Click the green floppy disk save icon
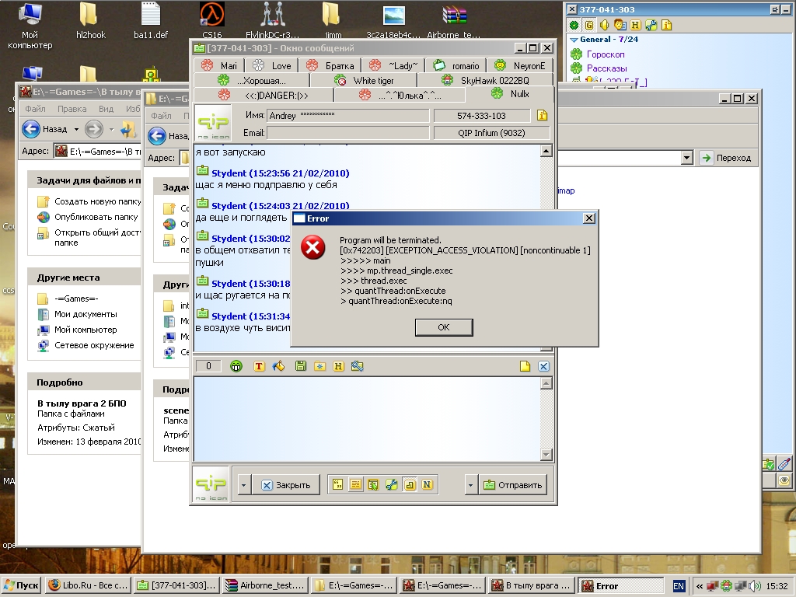 (x=301, y=366)
